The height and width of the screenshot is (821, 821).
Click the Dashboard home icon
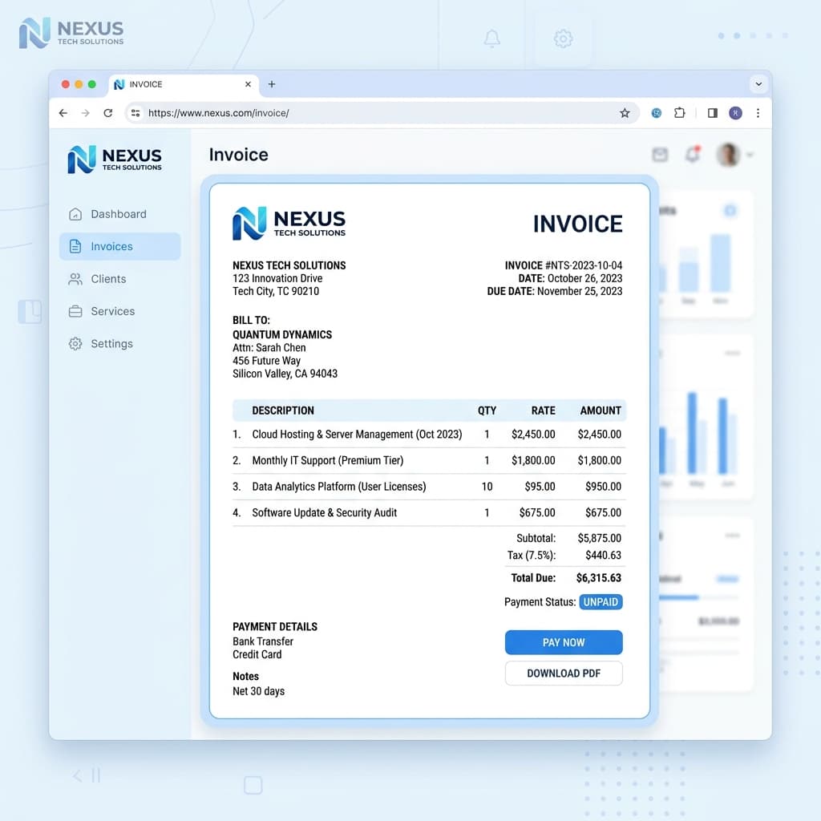75,214
